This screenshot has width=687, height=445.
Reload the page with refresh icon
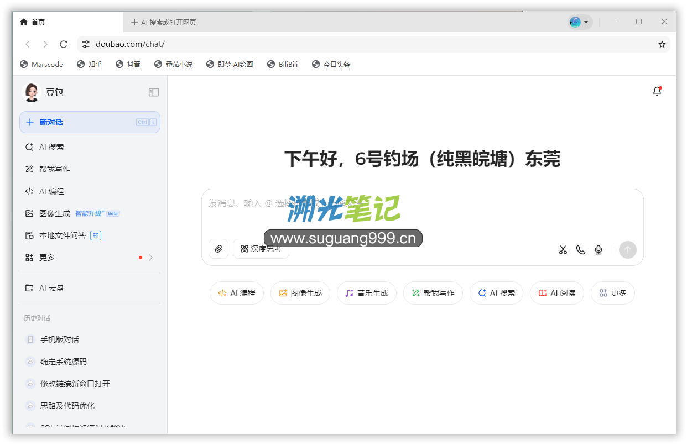(x=64, y=44)
